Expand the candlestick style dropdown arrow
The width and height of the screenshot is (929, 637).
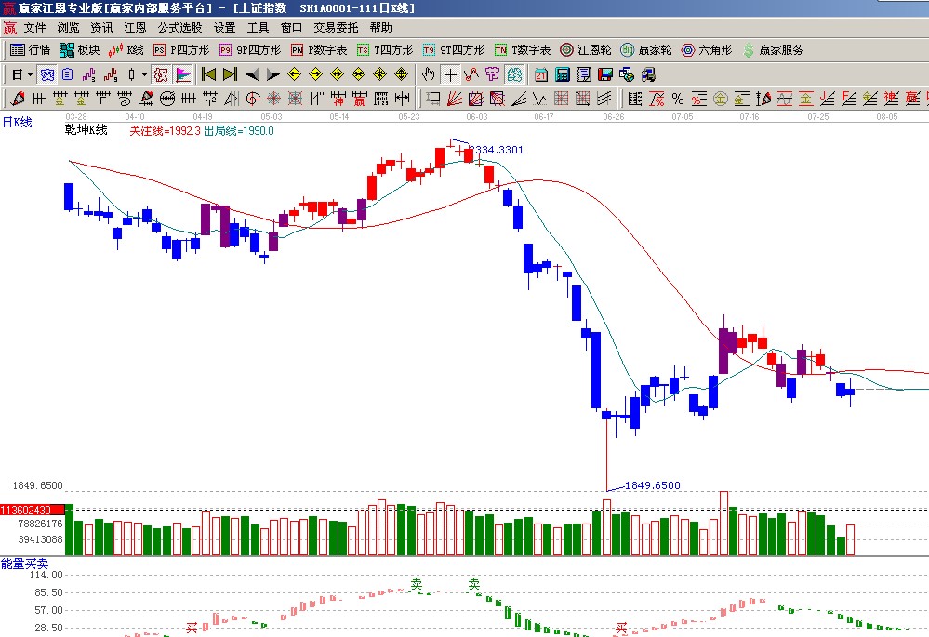143,74
